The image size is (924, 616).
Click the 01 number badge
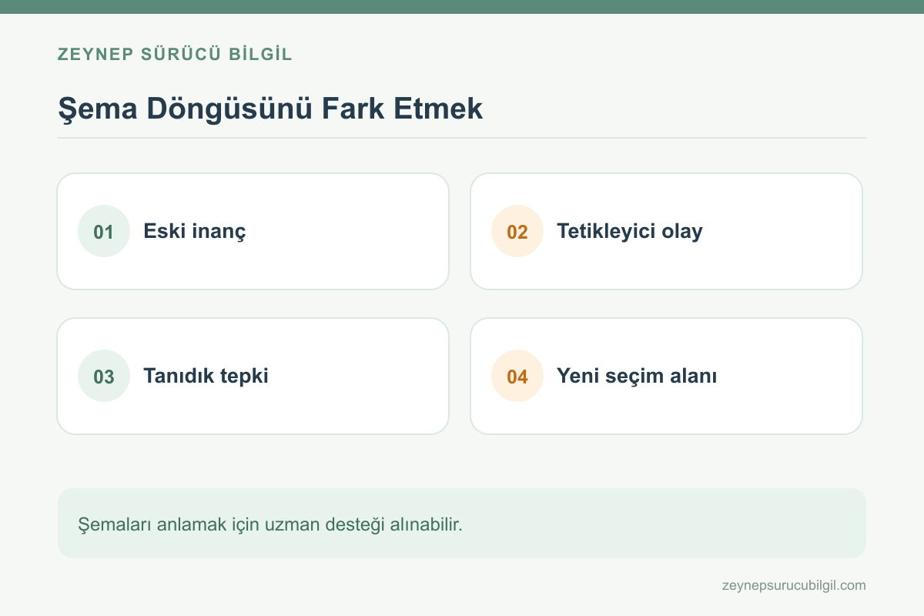(104, 231)
